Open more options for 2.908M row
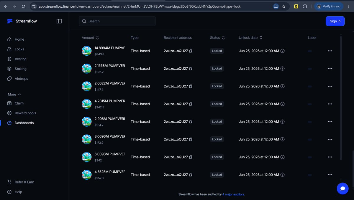The height and width of the screenshot is (200, 354). tap(330, 122)
